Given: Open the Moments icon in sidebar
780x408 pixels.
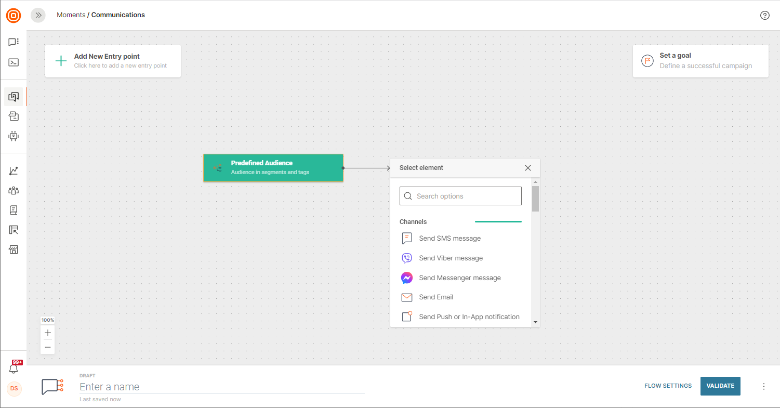Looking at the screenshot, I should [x=14, y=97].
